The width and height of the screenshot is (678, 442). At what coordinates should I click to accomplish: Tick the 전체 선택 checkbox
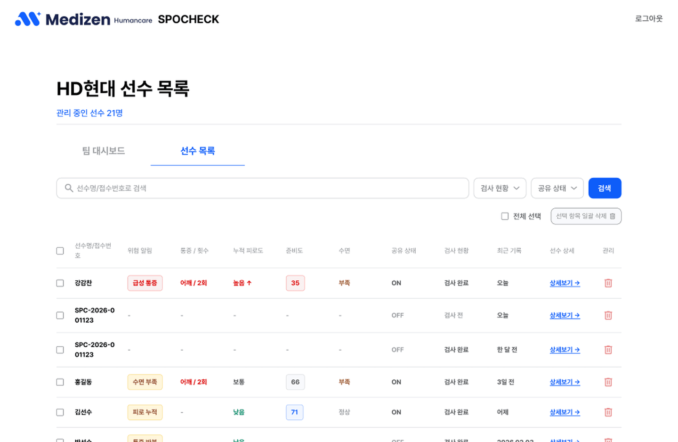(505, 216)
